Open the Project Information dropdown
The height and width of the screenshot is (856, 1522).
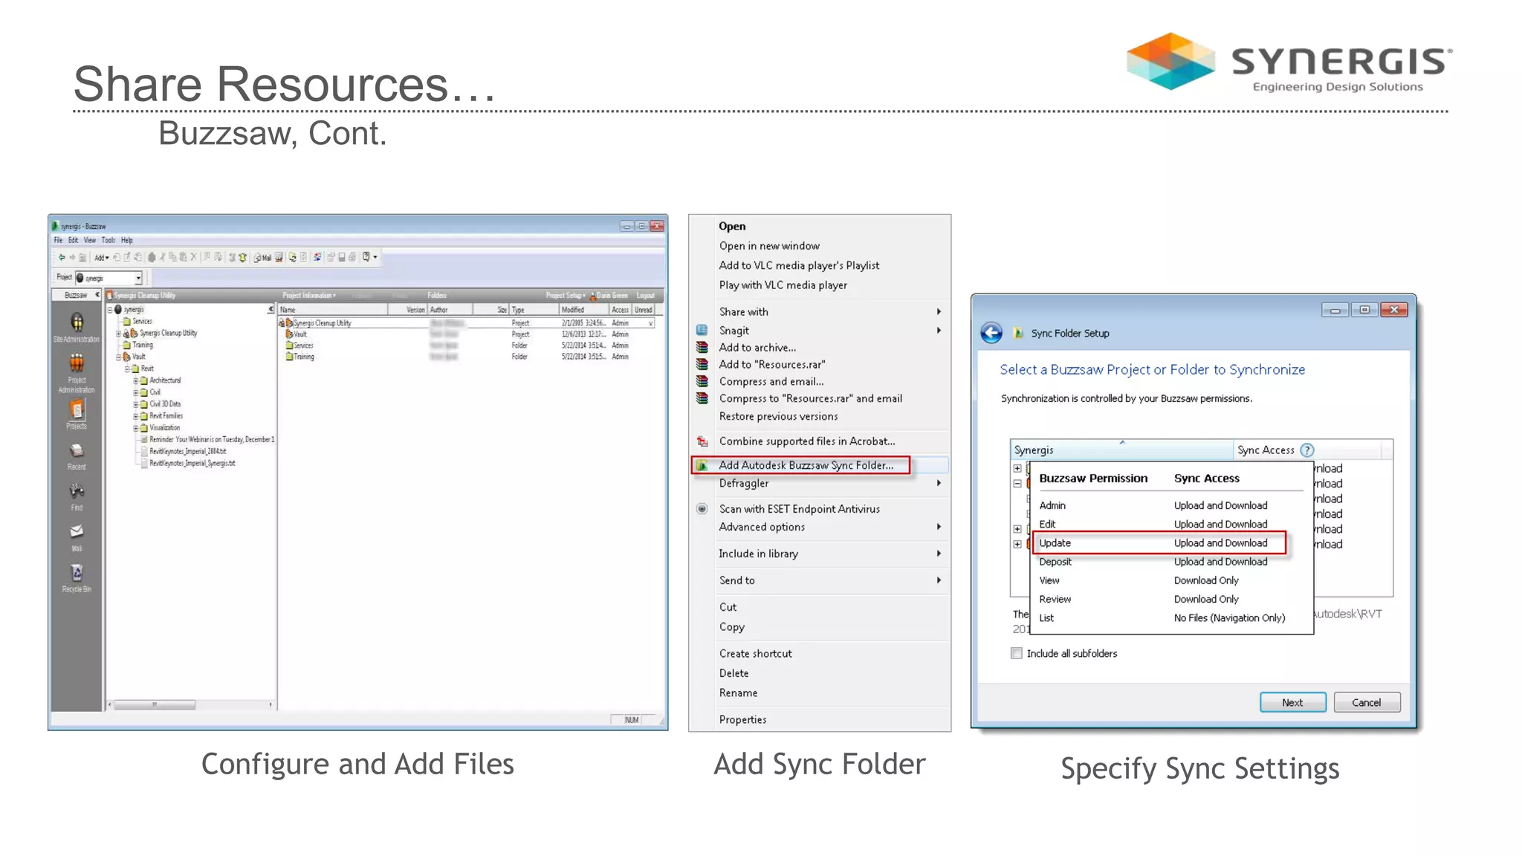[x=309, y=296]
